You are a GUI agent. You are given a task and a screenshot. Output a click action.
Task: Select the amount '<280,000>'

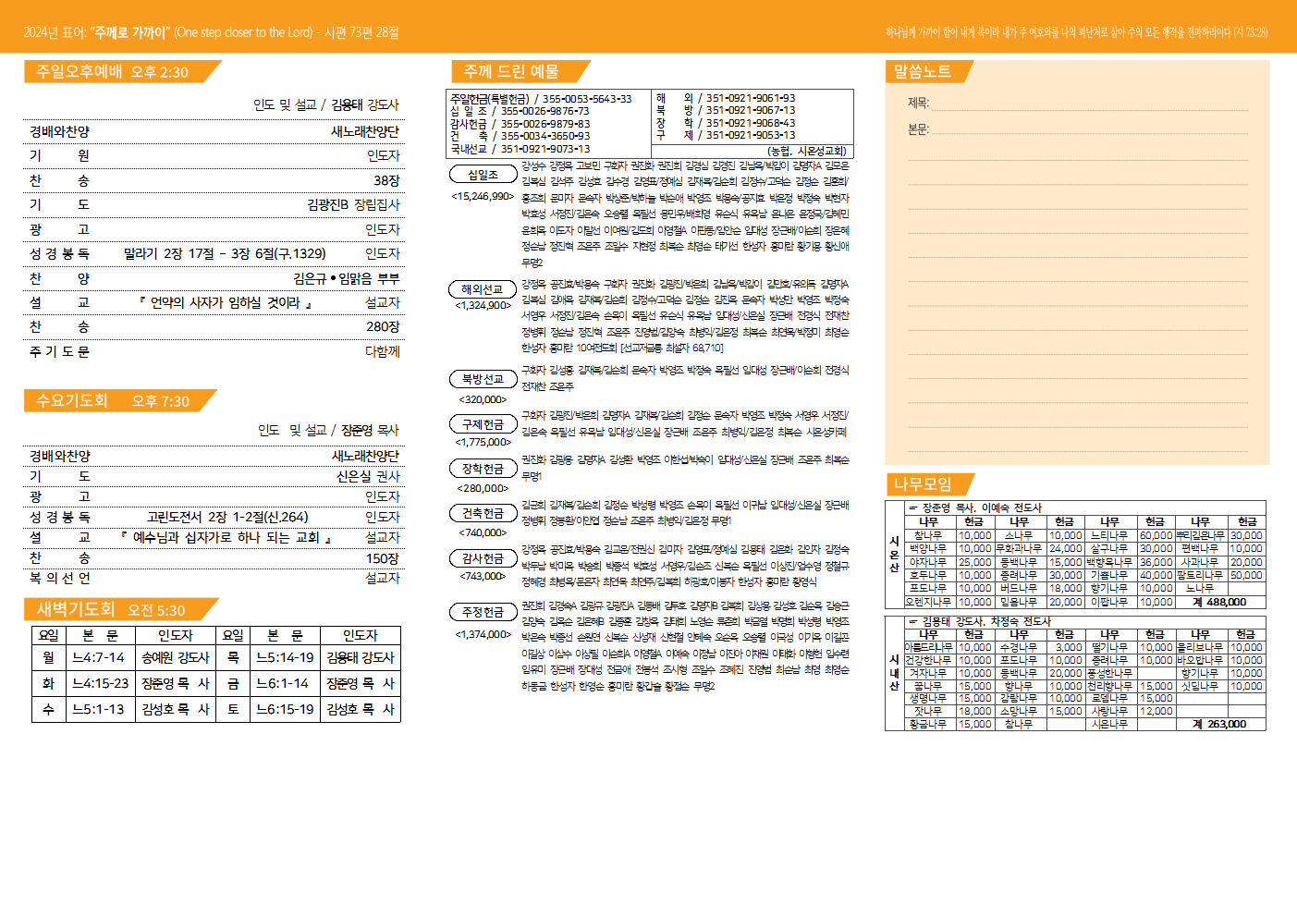[x=483, y=488]
